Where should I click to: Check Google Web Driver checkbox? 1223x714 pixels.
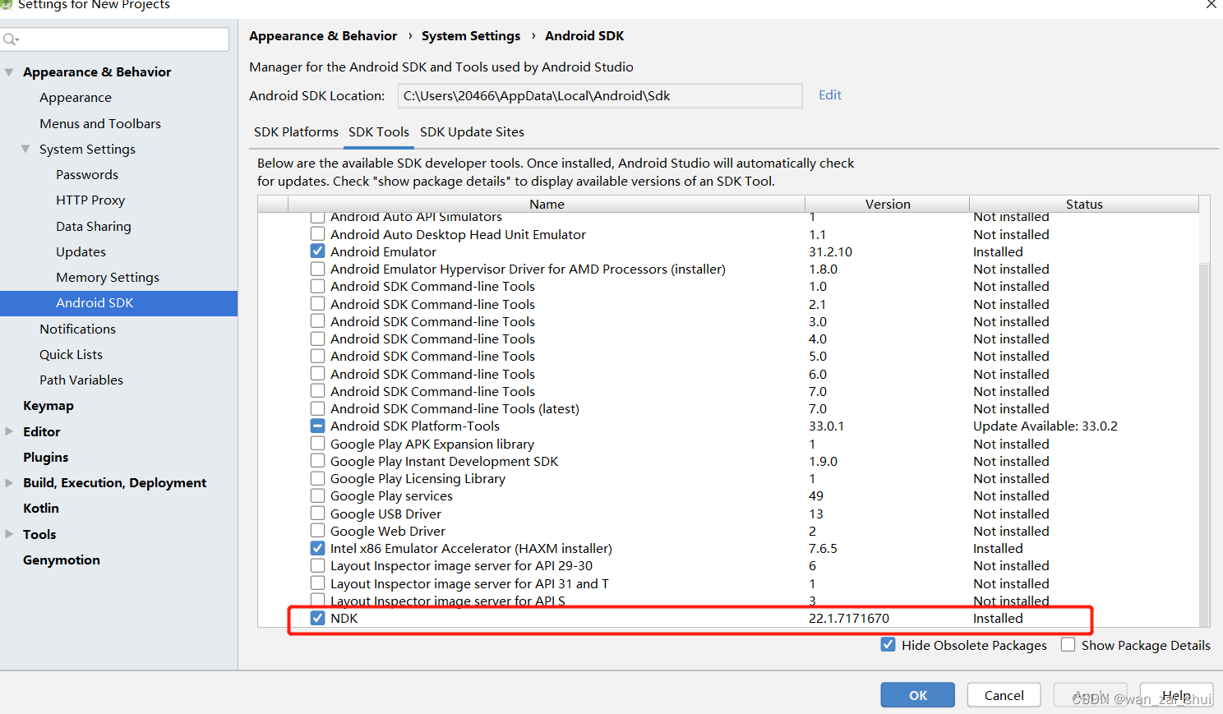pos(317,531)
